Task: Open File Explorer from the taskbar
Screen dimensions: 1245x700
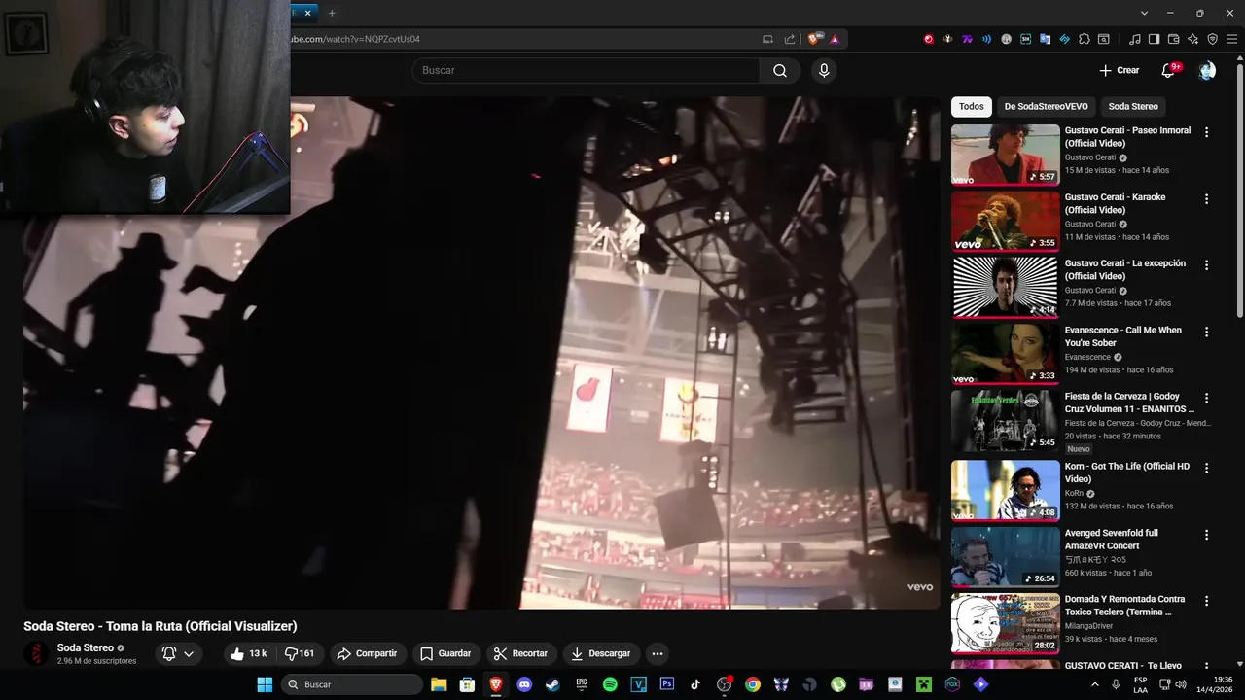Action: pos(439,684)
